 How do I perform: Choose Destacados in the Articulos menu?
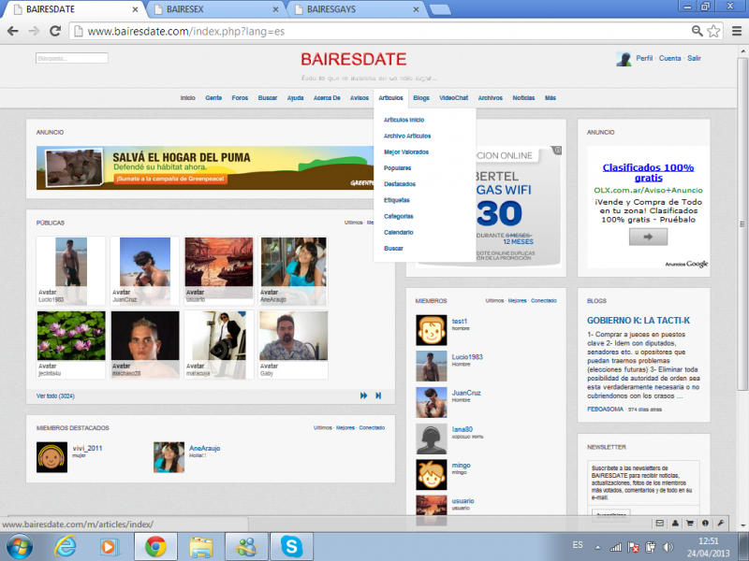[400, 184]
